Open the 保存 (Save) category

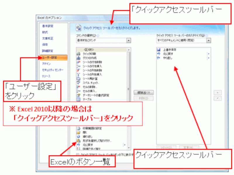click(x=45, y=45)
